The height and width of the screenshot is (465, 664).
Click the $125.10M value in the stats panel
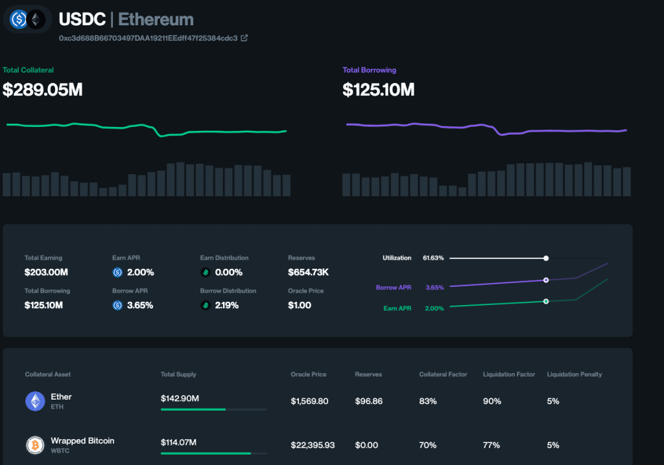click(x=43, y=306)
